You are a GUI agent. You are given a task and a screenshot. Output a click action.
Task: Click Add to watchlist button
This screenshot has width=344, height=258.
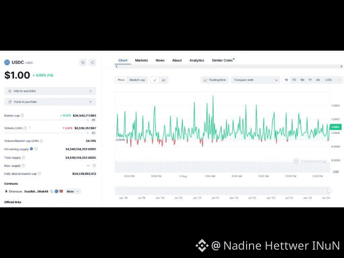(50, 91)
